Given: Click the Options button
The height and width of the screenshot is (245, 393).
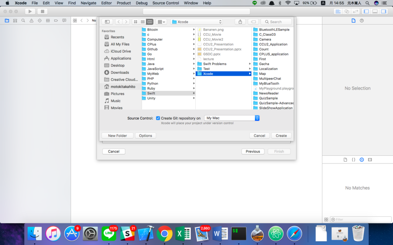Looking at the screenshot, I should click(145, 136).
